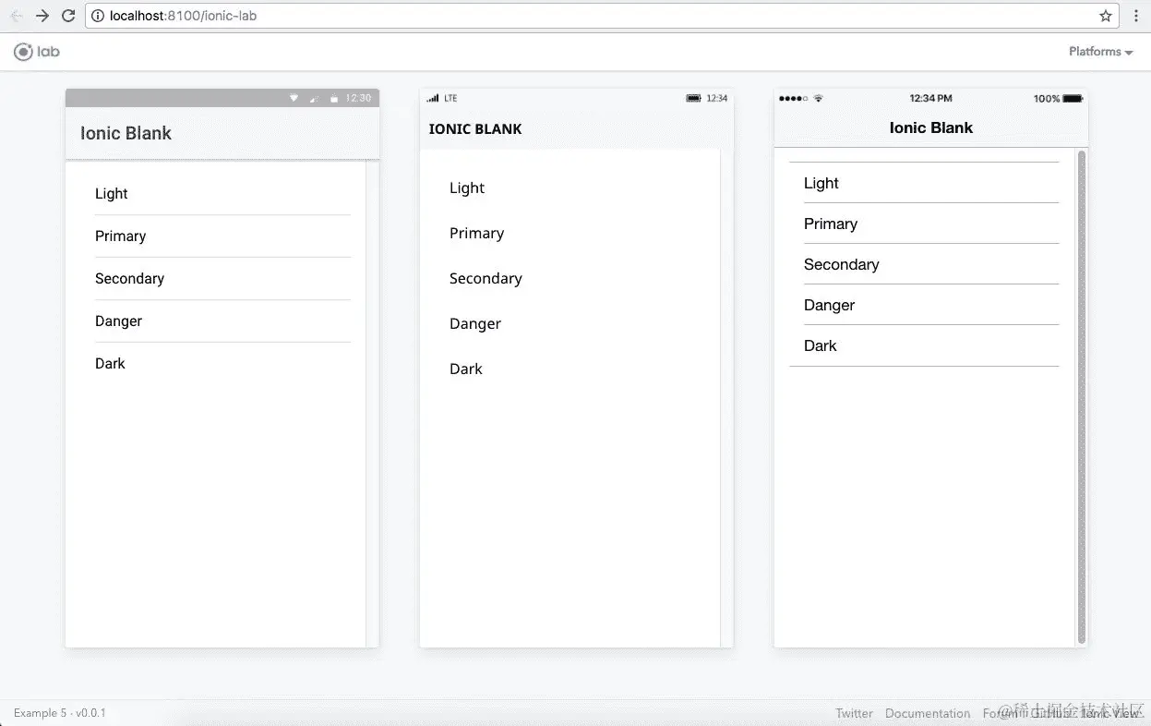The width and height of the screenshot is (1151, 726).
Task: Select Secondary in the iOS preview
Action: 924,264
